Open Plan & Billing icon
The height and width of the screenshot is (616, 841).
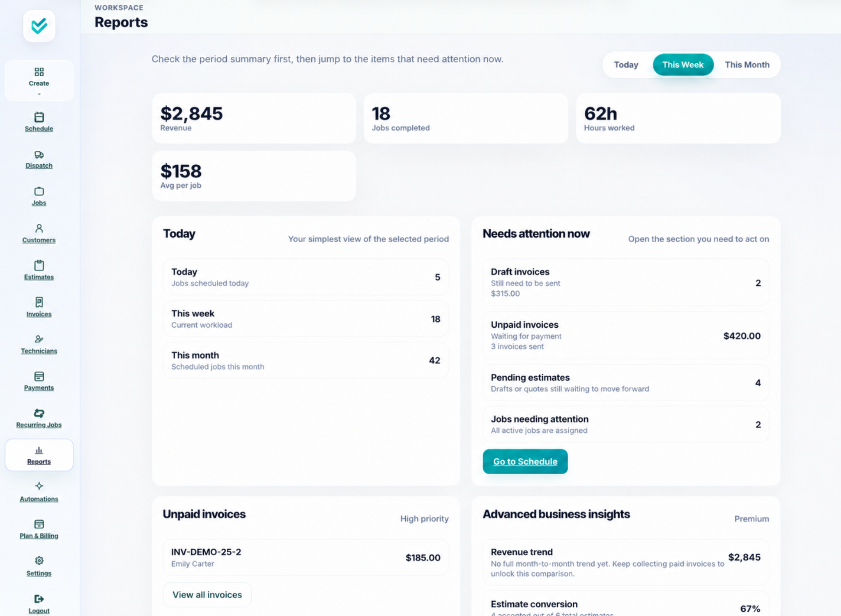coord(39,524)
